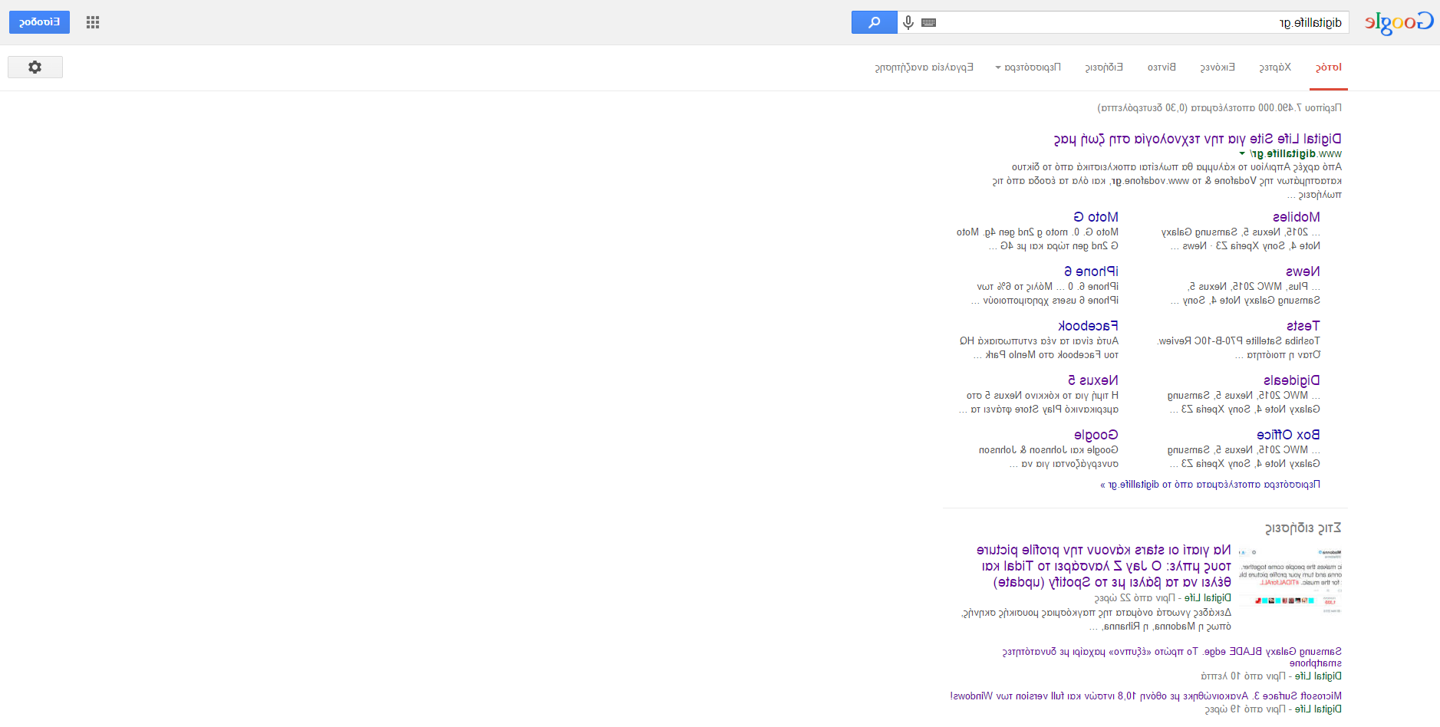The height and width of the screenshot is (727, 1440).
Task: Open the Google sitelink
Action: click(x=1096, y=435)
